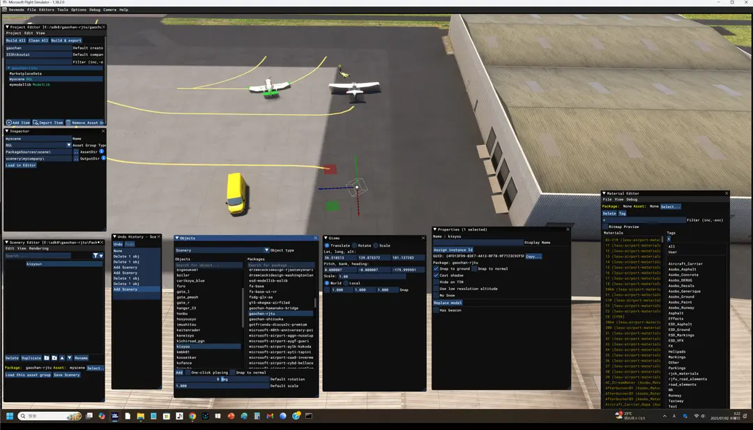Screen dimensions: 753x430
Task: Click the red gizmo plane handle in viewport
Action: (x=330, y=169)
